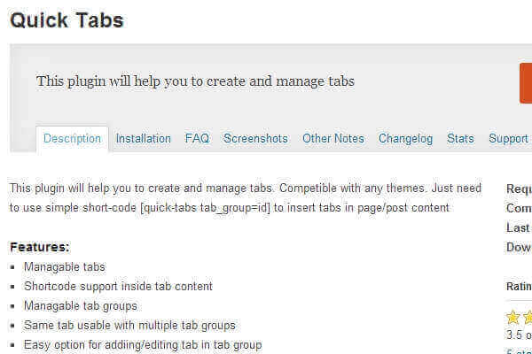
Task: Open the 5 stars rating link
Action: 519,350
